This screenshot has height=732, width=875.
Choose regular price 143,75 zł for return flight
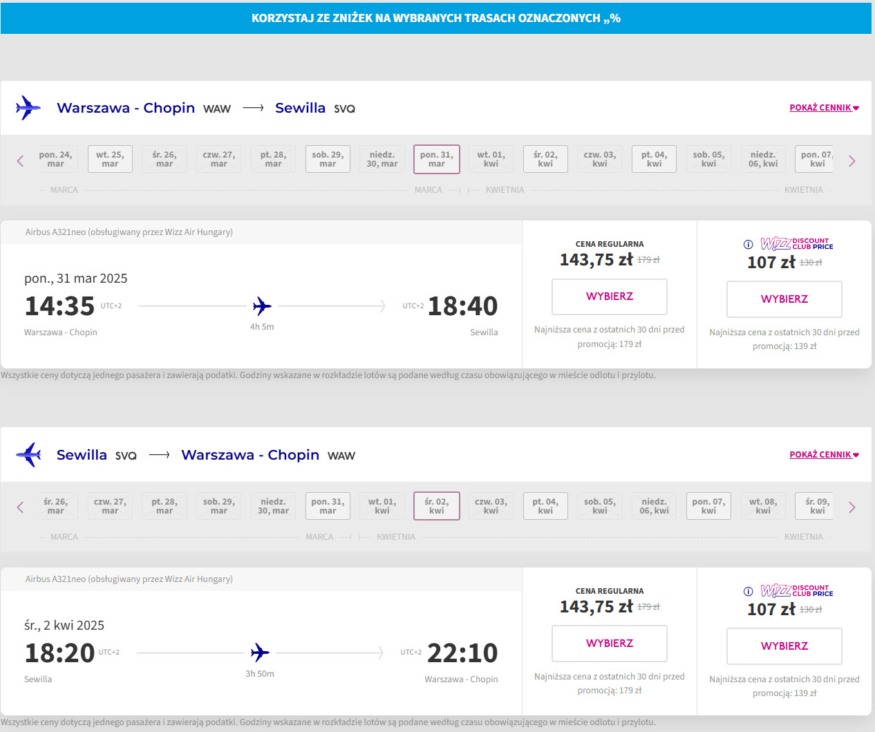coord(609,644)
